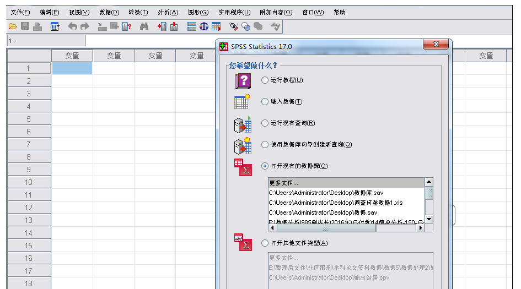The width and height of the screenshot is (521, 289).
Task: Open the 转换(T) menu
Action: coord(138,13)
